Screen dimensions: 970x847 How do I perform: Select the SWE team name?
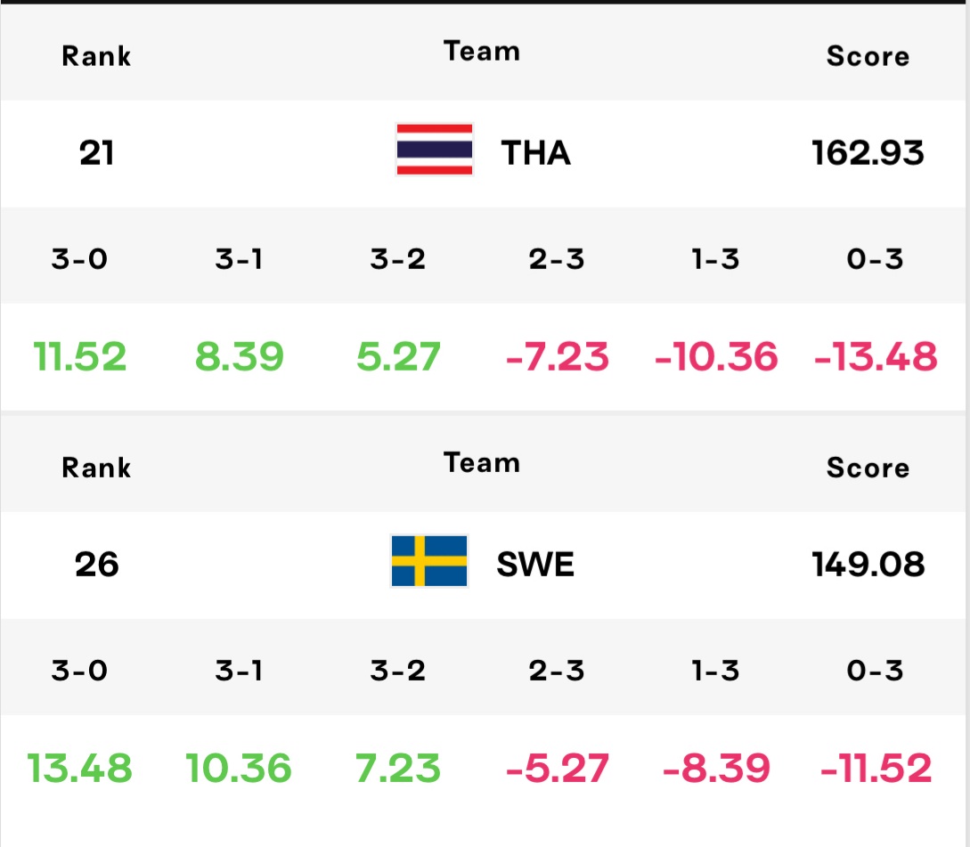coord(535,565)
